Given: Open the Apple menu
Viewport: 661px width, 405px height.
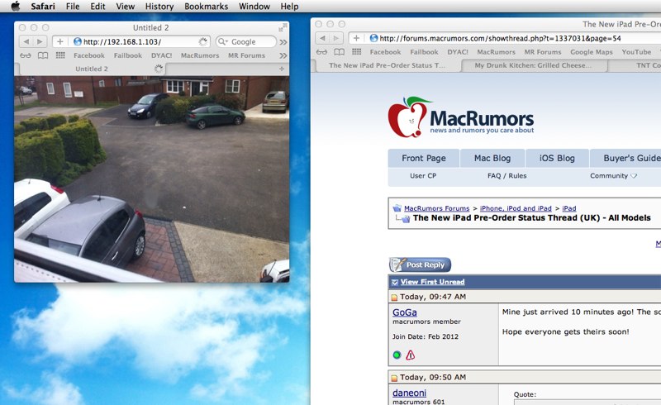Looking at the screenshot, I should pos(15,7).
